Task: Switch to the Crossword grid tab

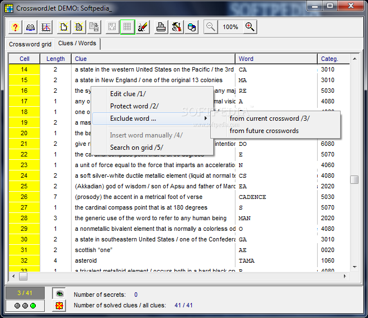Action: pyautogui.click(x=30, y=44)
